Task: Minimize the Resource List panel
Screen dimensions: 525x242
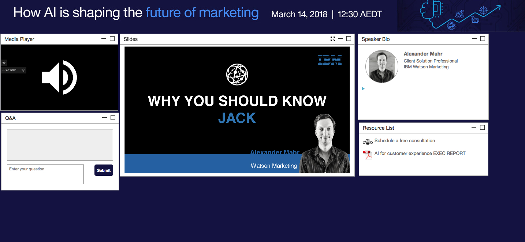Action: pos(474,127)
